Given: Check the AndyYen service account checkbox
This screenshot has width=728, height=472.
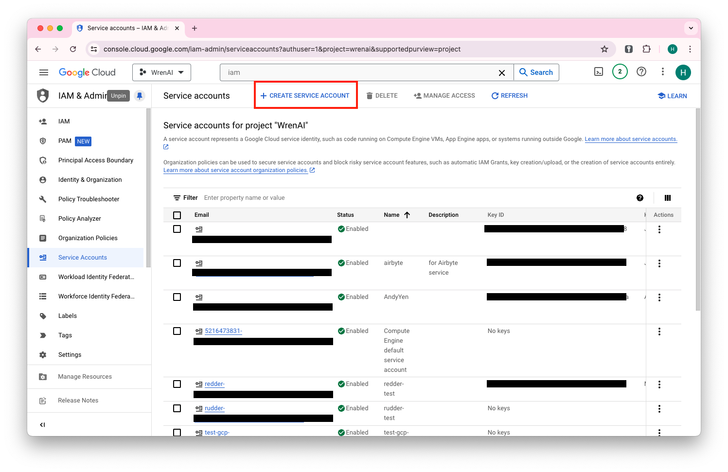Looking at the screenshot, I should point(177,297).
